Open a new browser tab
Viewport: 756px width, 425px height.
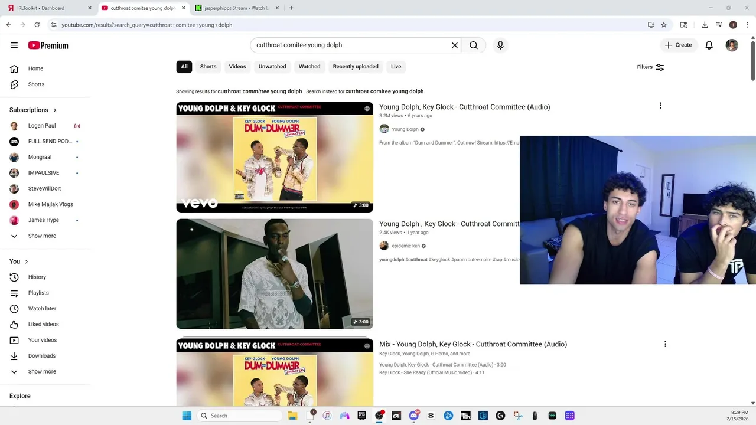(x=291, y=8)
